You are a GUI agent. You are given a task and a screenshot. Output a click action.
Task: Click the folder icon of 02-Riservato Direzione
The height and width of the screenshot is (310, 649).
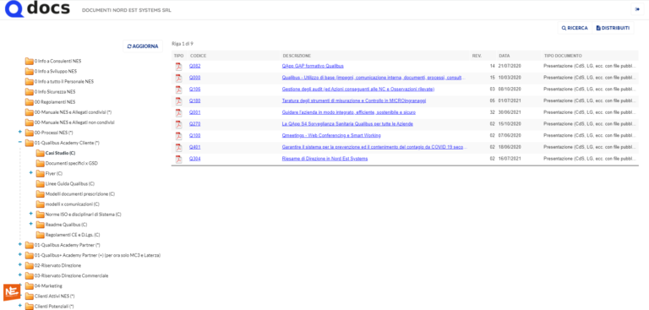click(x=29, y=266)
